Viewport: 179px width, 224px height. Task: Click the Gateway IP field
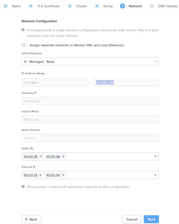pyautogui.click(x=90, y=101)
